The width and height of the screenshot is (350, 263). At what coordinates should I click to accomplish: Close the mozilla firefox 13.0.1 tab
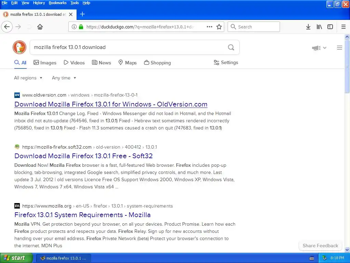pos(71,14)
